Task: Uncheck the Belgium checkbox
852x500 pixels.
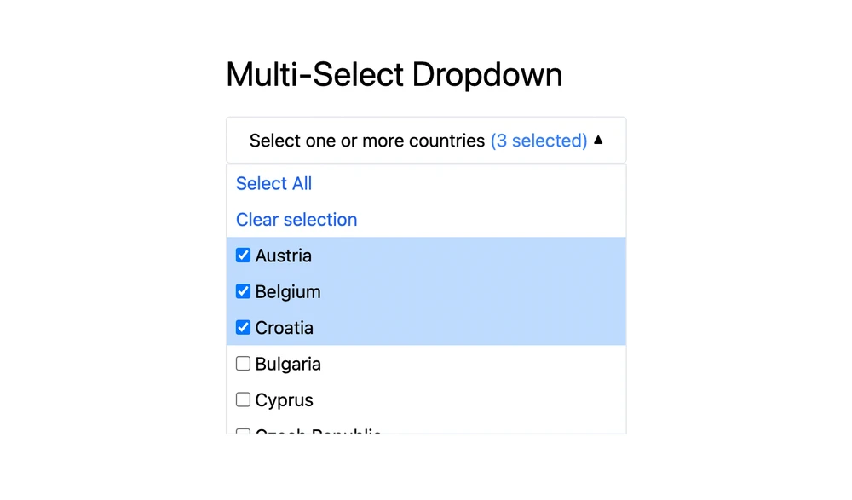Action: pos(243,291)
